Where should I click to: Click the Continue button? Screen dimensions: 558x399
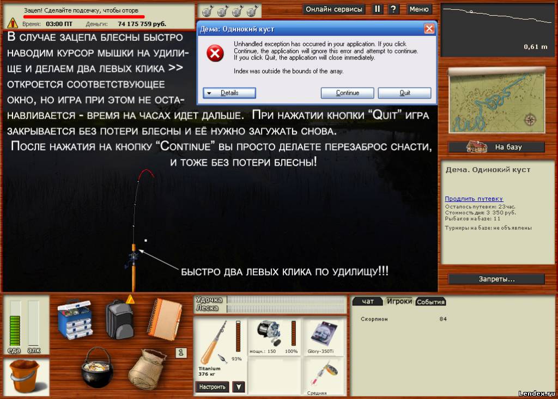point(347,93)
